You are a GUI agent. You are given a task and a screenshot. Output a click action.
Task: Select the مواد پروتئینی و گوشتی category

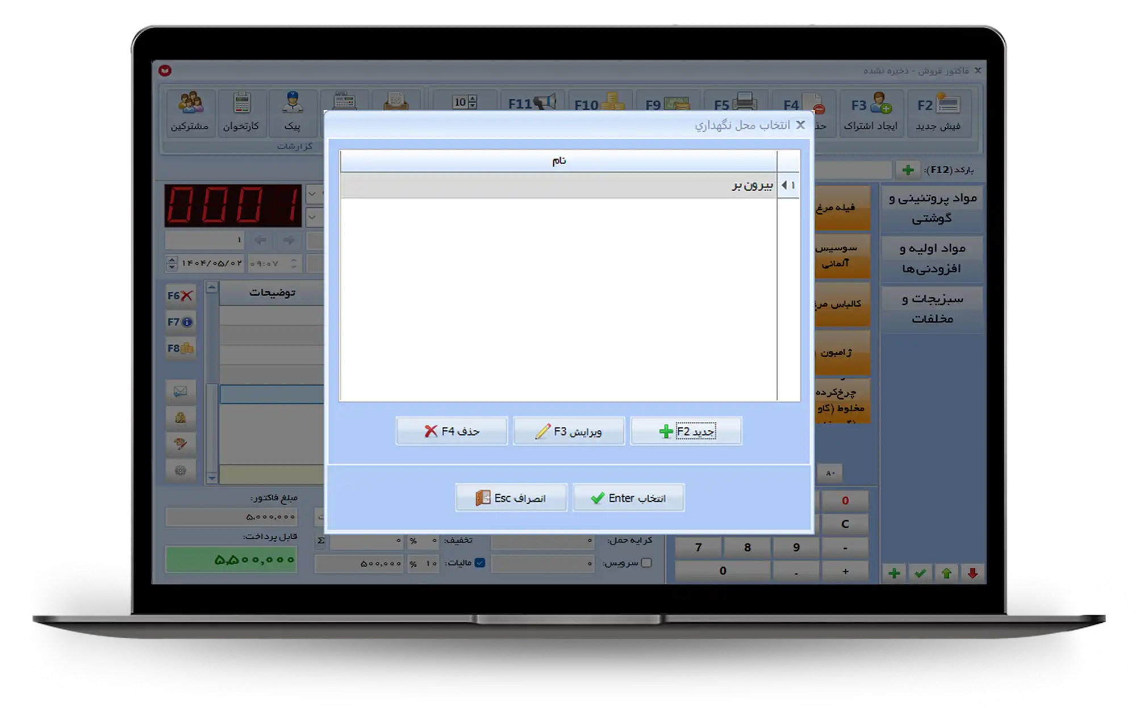pyautogui.click(x=932, y=208)
